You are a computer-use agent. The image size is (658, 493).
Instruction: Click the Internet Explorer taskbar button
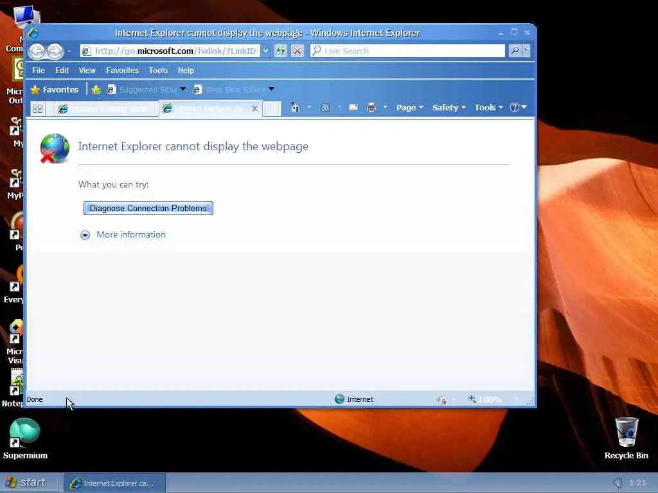click(114, 483)
